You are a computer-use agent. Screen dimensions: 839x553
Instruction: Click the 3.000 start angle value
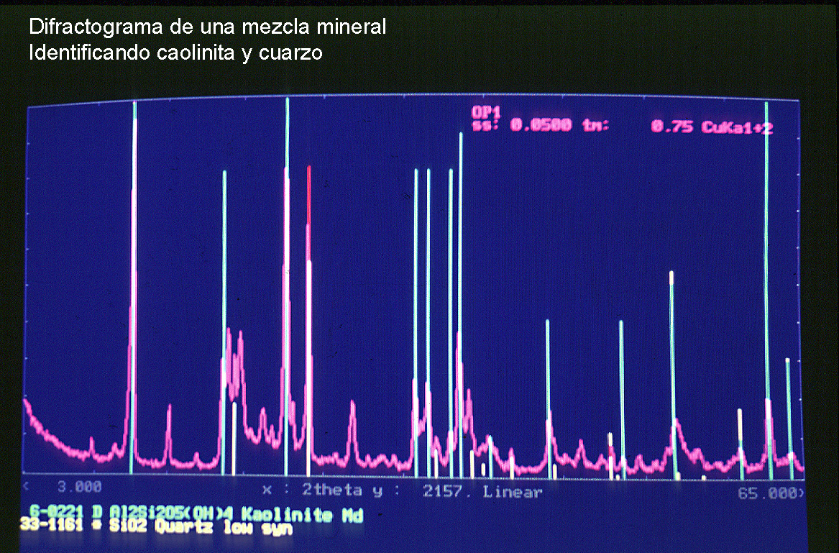point(79,487)
